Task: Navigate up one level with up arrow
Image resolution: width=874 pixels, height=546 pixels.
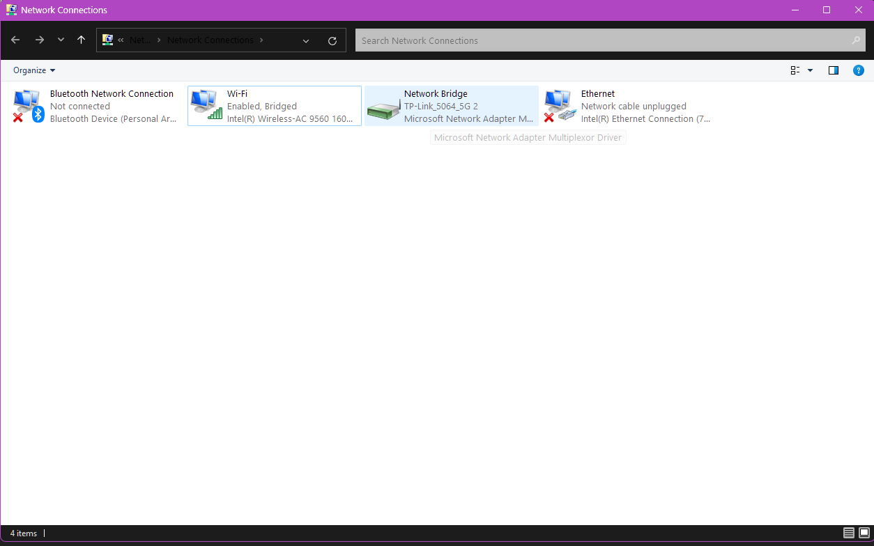Action: coord(82,40)
